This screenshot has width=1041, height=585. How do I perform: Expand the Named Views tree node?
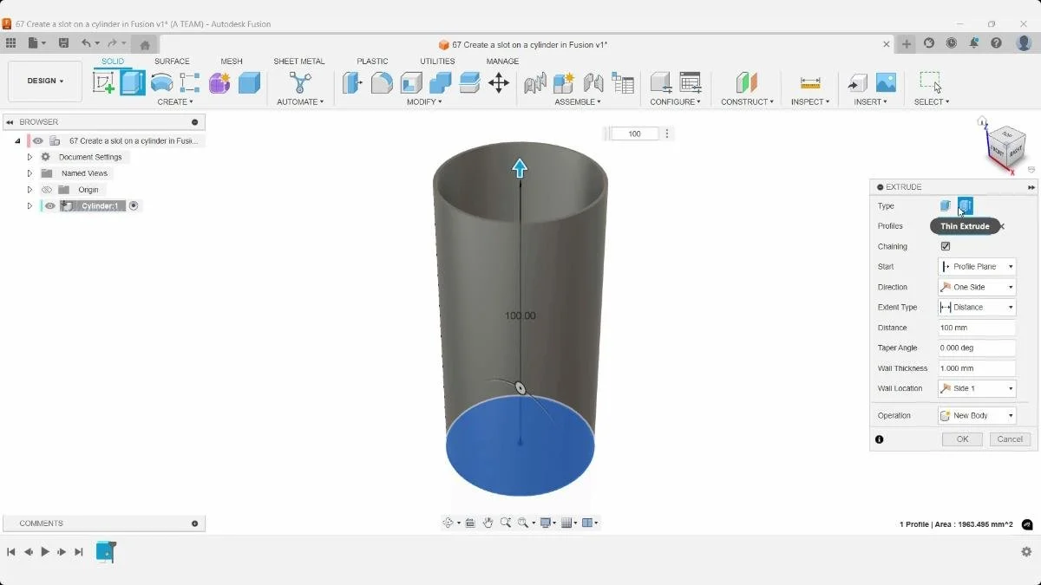29,173
